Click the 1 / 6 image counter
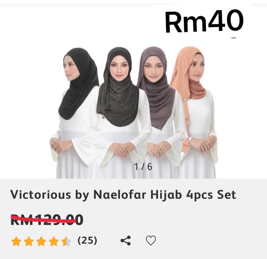The height and width of the screenshot is (259, 267). tap(143, 167)
